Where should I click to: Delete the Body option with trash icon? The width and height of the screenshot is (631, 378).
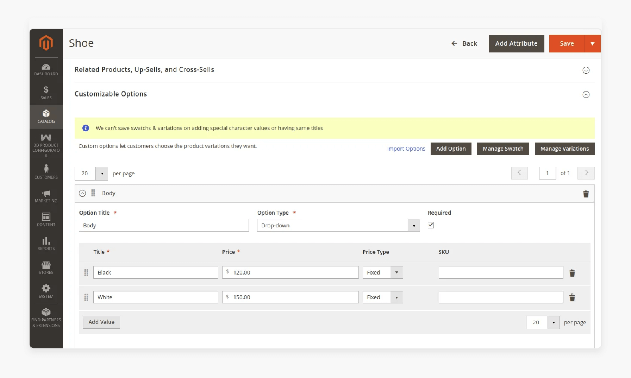pos(586,194)
